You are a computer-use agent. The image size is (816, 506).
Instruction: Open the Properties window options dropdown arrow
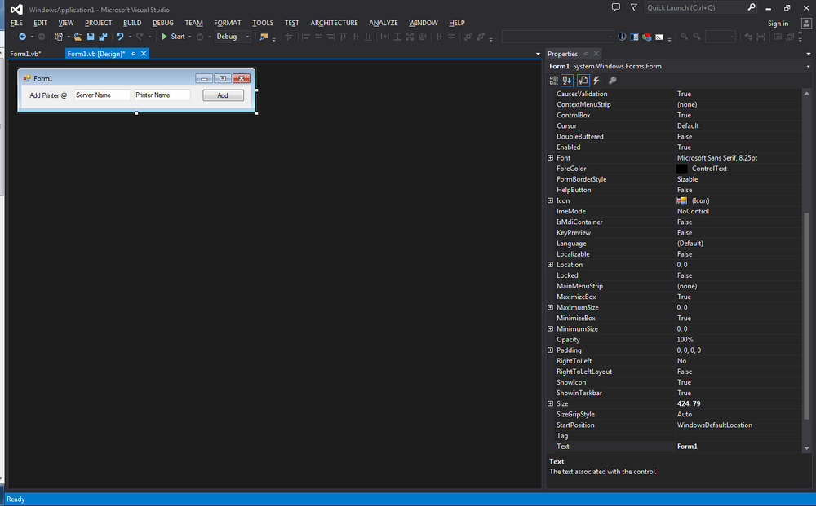click(x=808, y=54)
